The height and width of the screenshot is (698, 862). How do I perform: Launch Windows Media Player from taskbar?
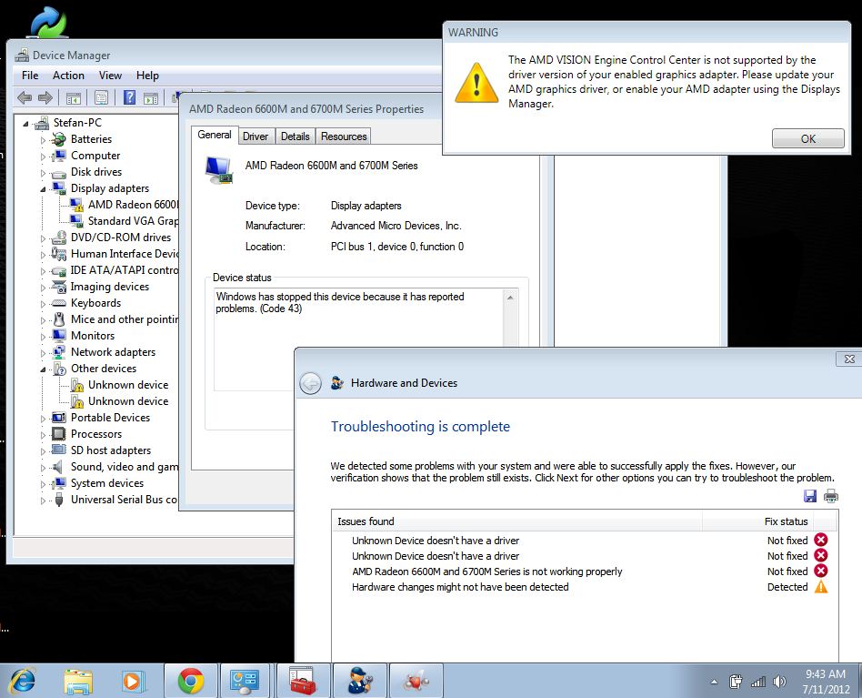(132, 682)
